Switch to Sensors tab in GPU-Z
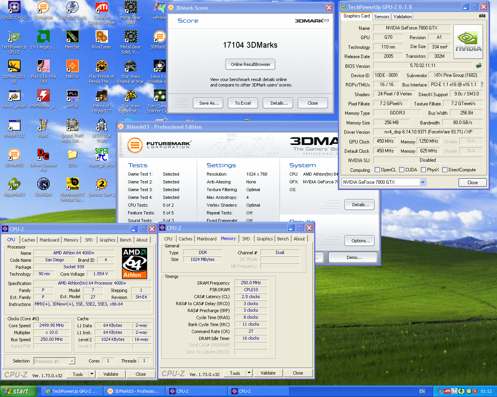497x397 pixels. [x=382, y=17]
